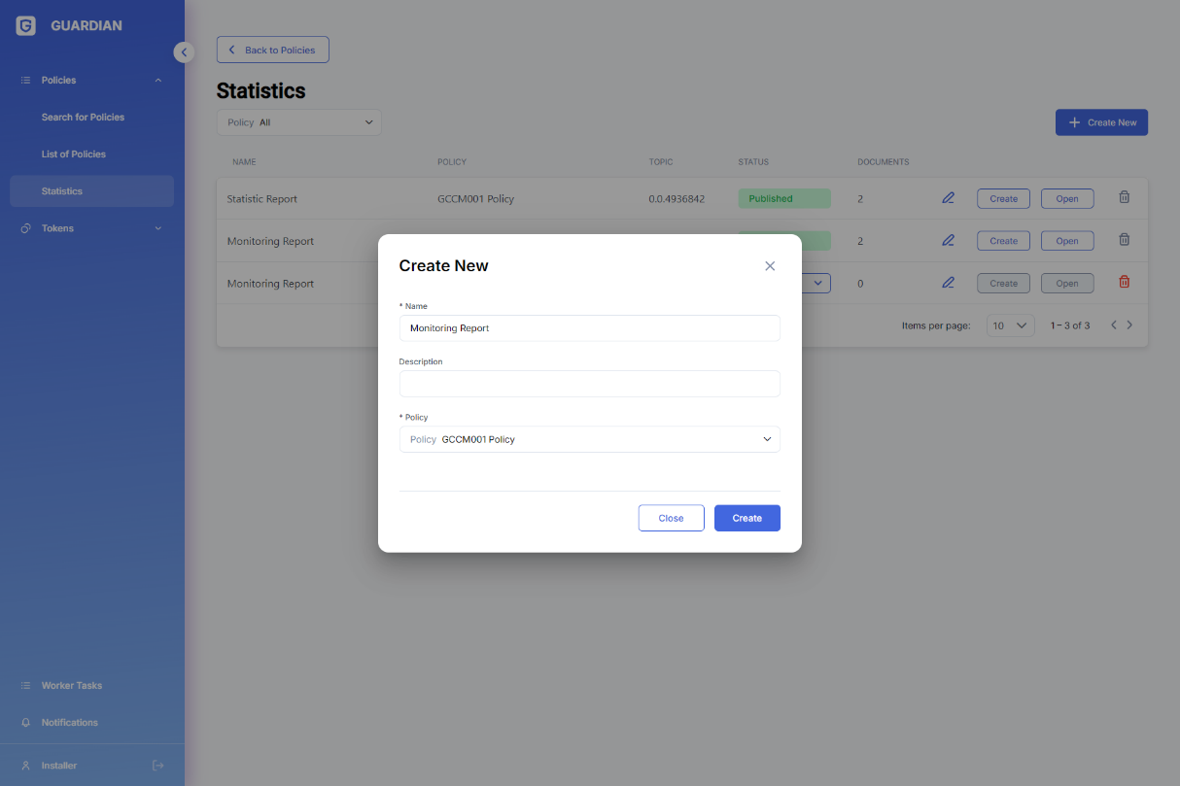The height and width of the screenshot is (786, 1180).
Task: Open the Policy All filter dropdown
Action: tap(299, 122)
